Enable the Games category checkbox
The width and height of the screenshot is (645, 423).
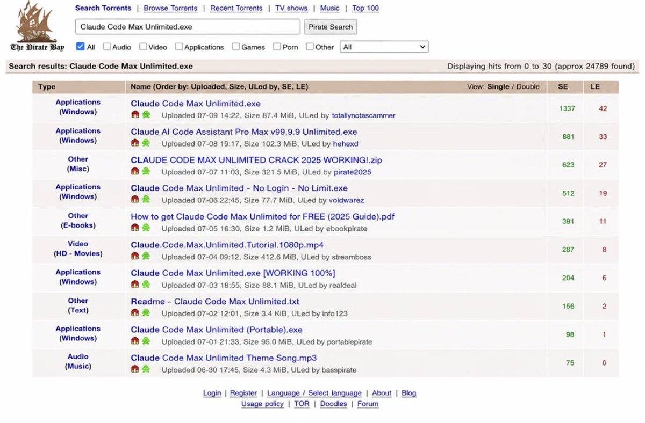(x=236, y=47)
